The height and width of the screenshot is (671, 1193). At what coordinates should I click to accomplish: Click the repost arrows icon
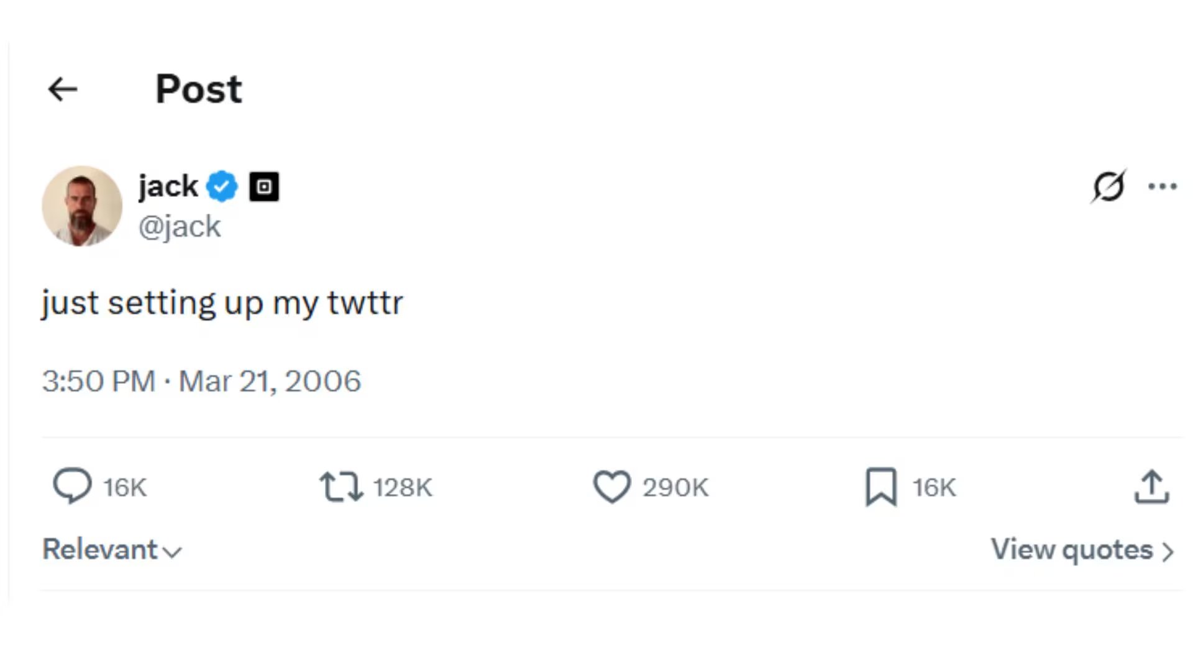pyautogui.click(x=341, y=486)
